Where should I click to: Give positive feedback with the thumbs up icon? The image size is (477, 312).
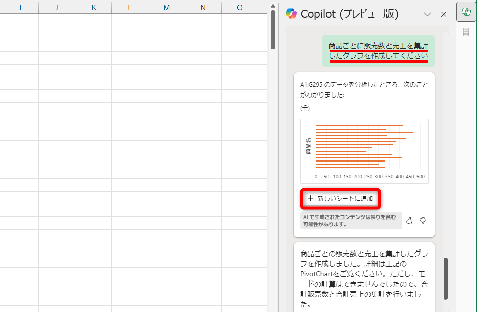pos(410,220)
